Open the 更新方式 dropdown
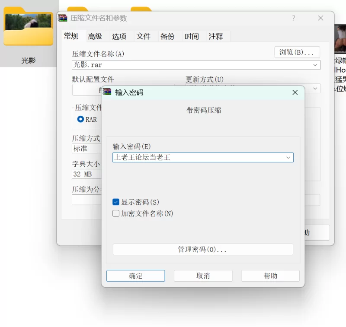The height and width of the screenshot is (327, 346). tap(315, 89)
